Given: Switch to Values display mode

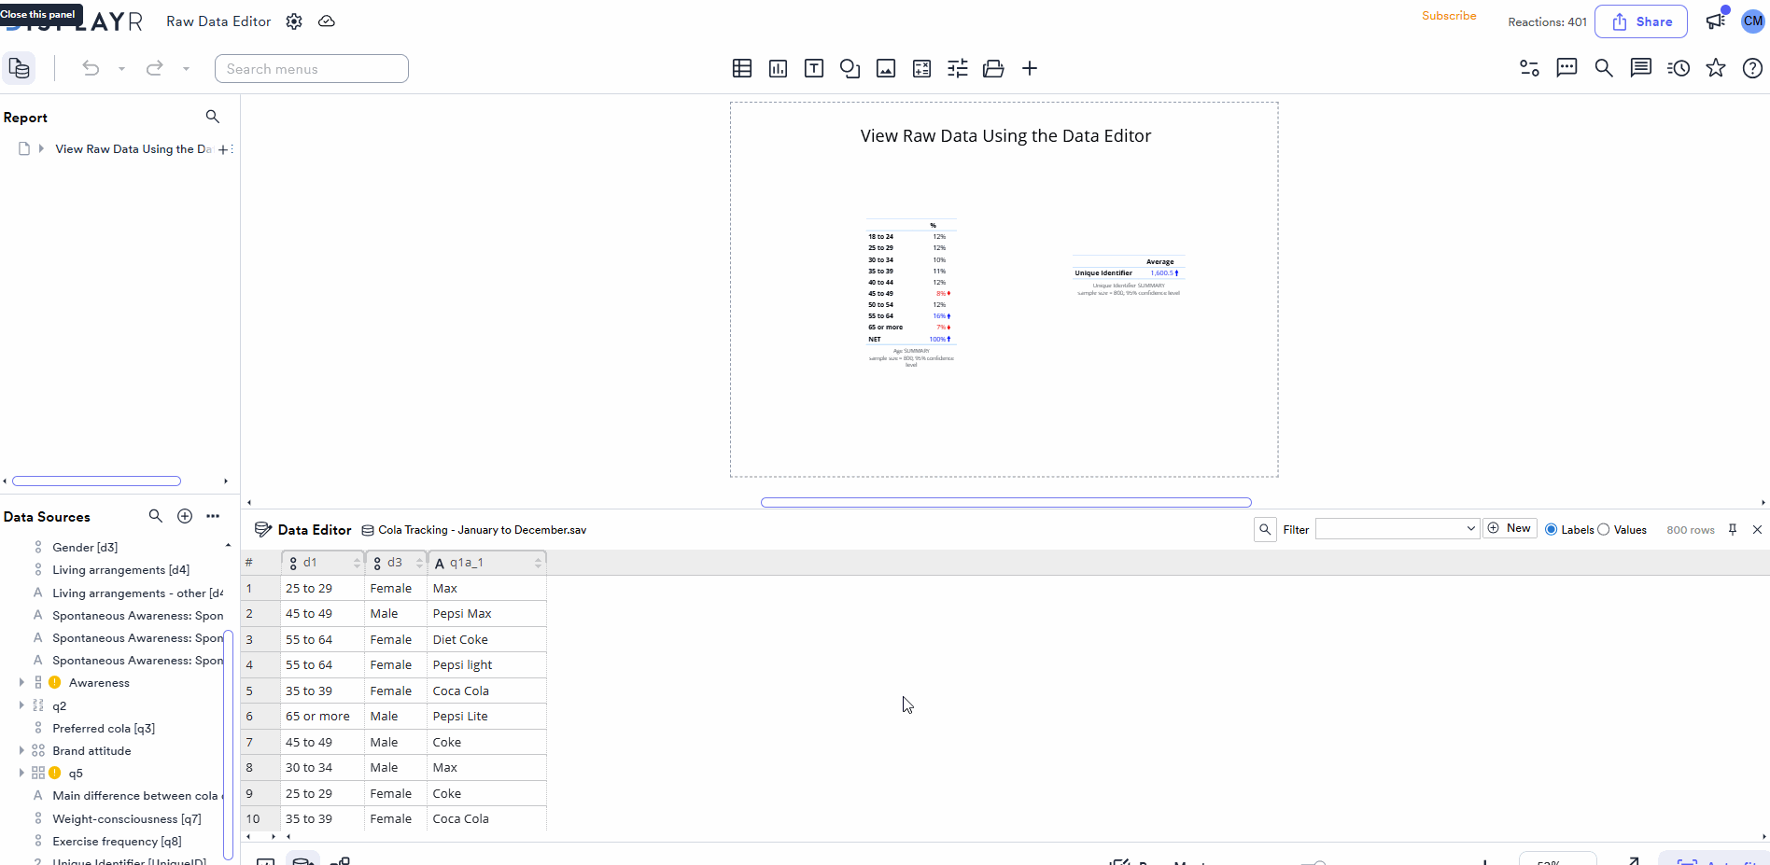Looking at the screenshot, I should (x=1605, y=529).
